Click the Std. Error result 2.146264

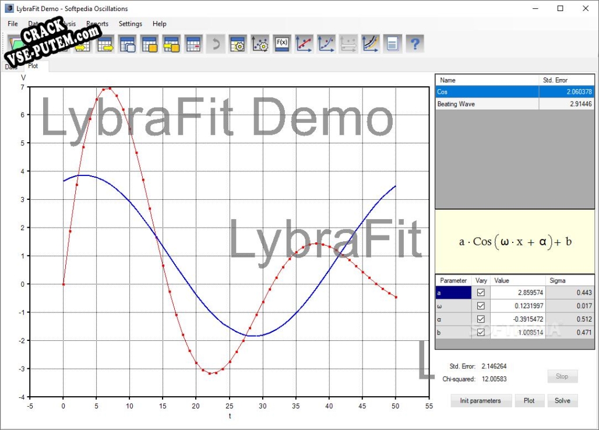click(x=494, y=366)
